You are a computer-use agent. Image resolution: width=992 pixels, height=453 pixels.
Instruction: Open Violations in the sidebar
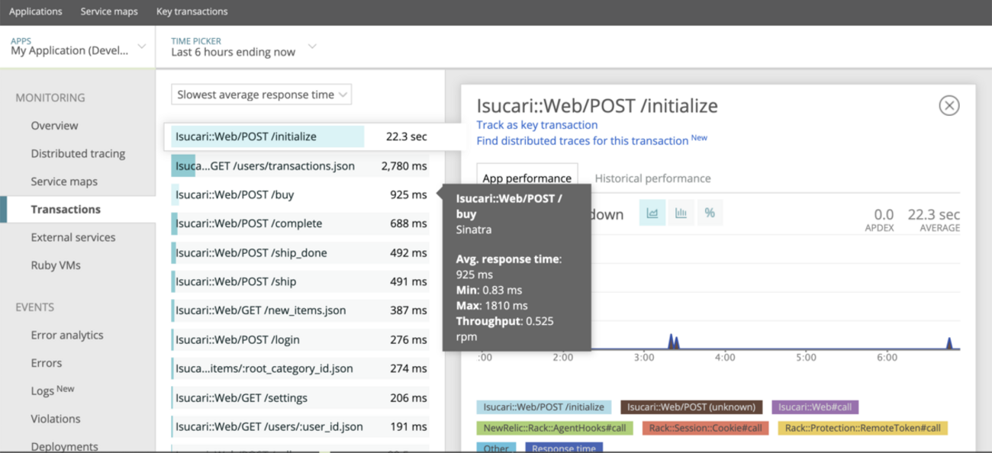pyautogui.click(x=56, y=419)
